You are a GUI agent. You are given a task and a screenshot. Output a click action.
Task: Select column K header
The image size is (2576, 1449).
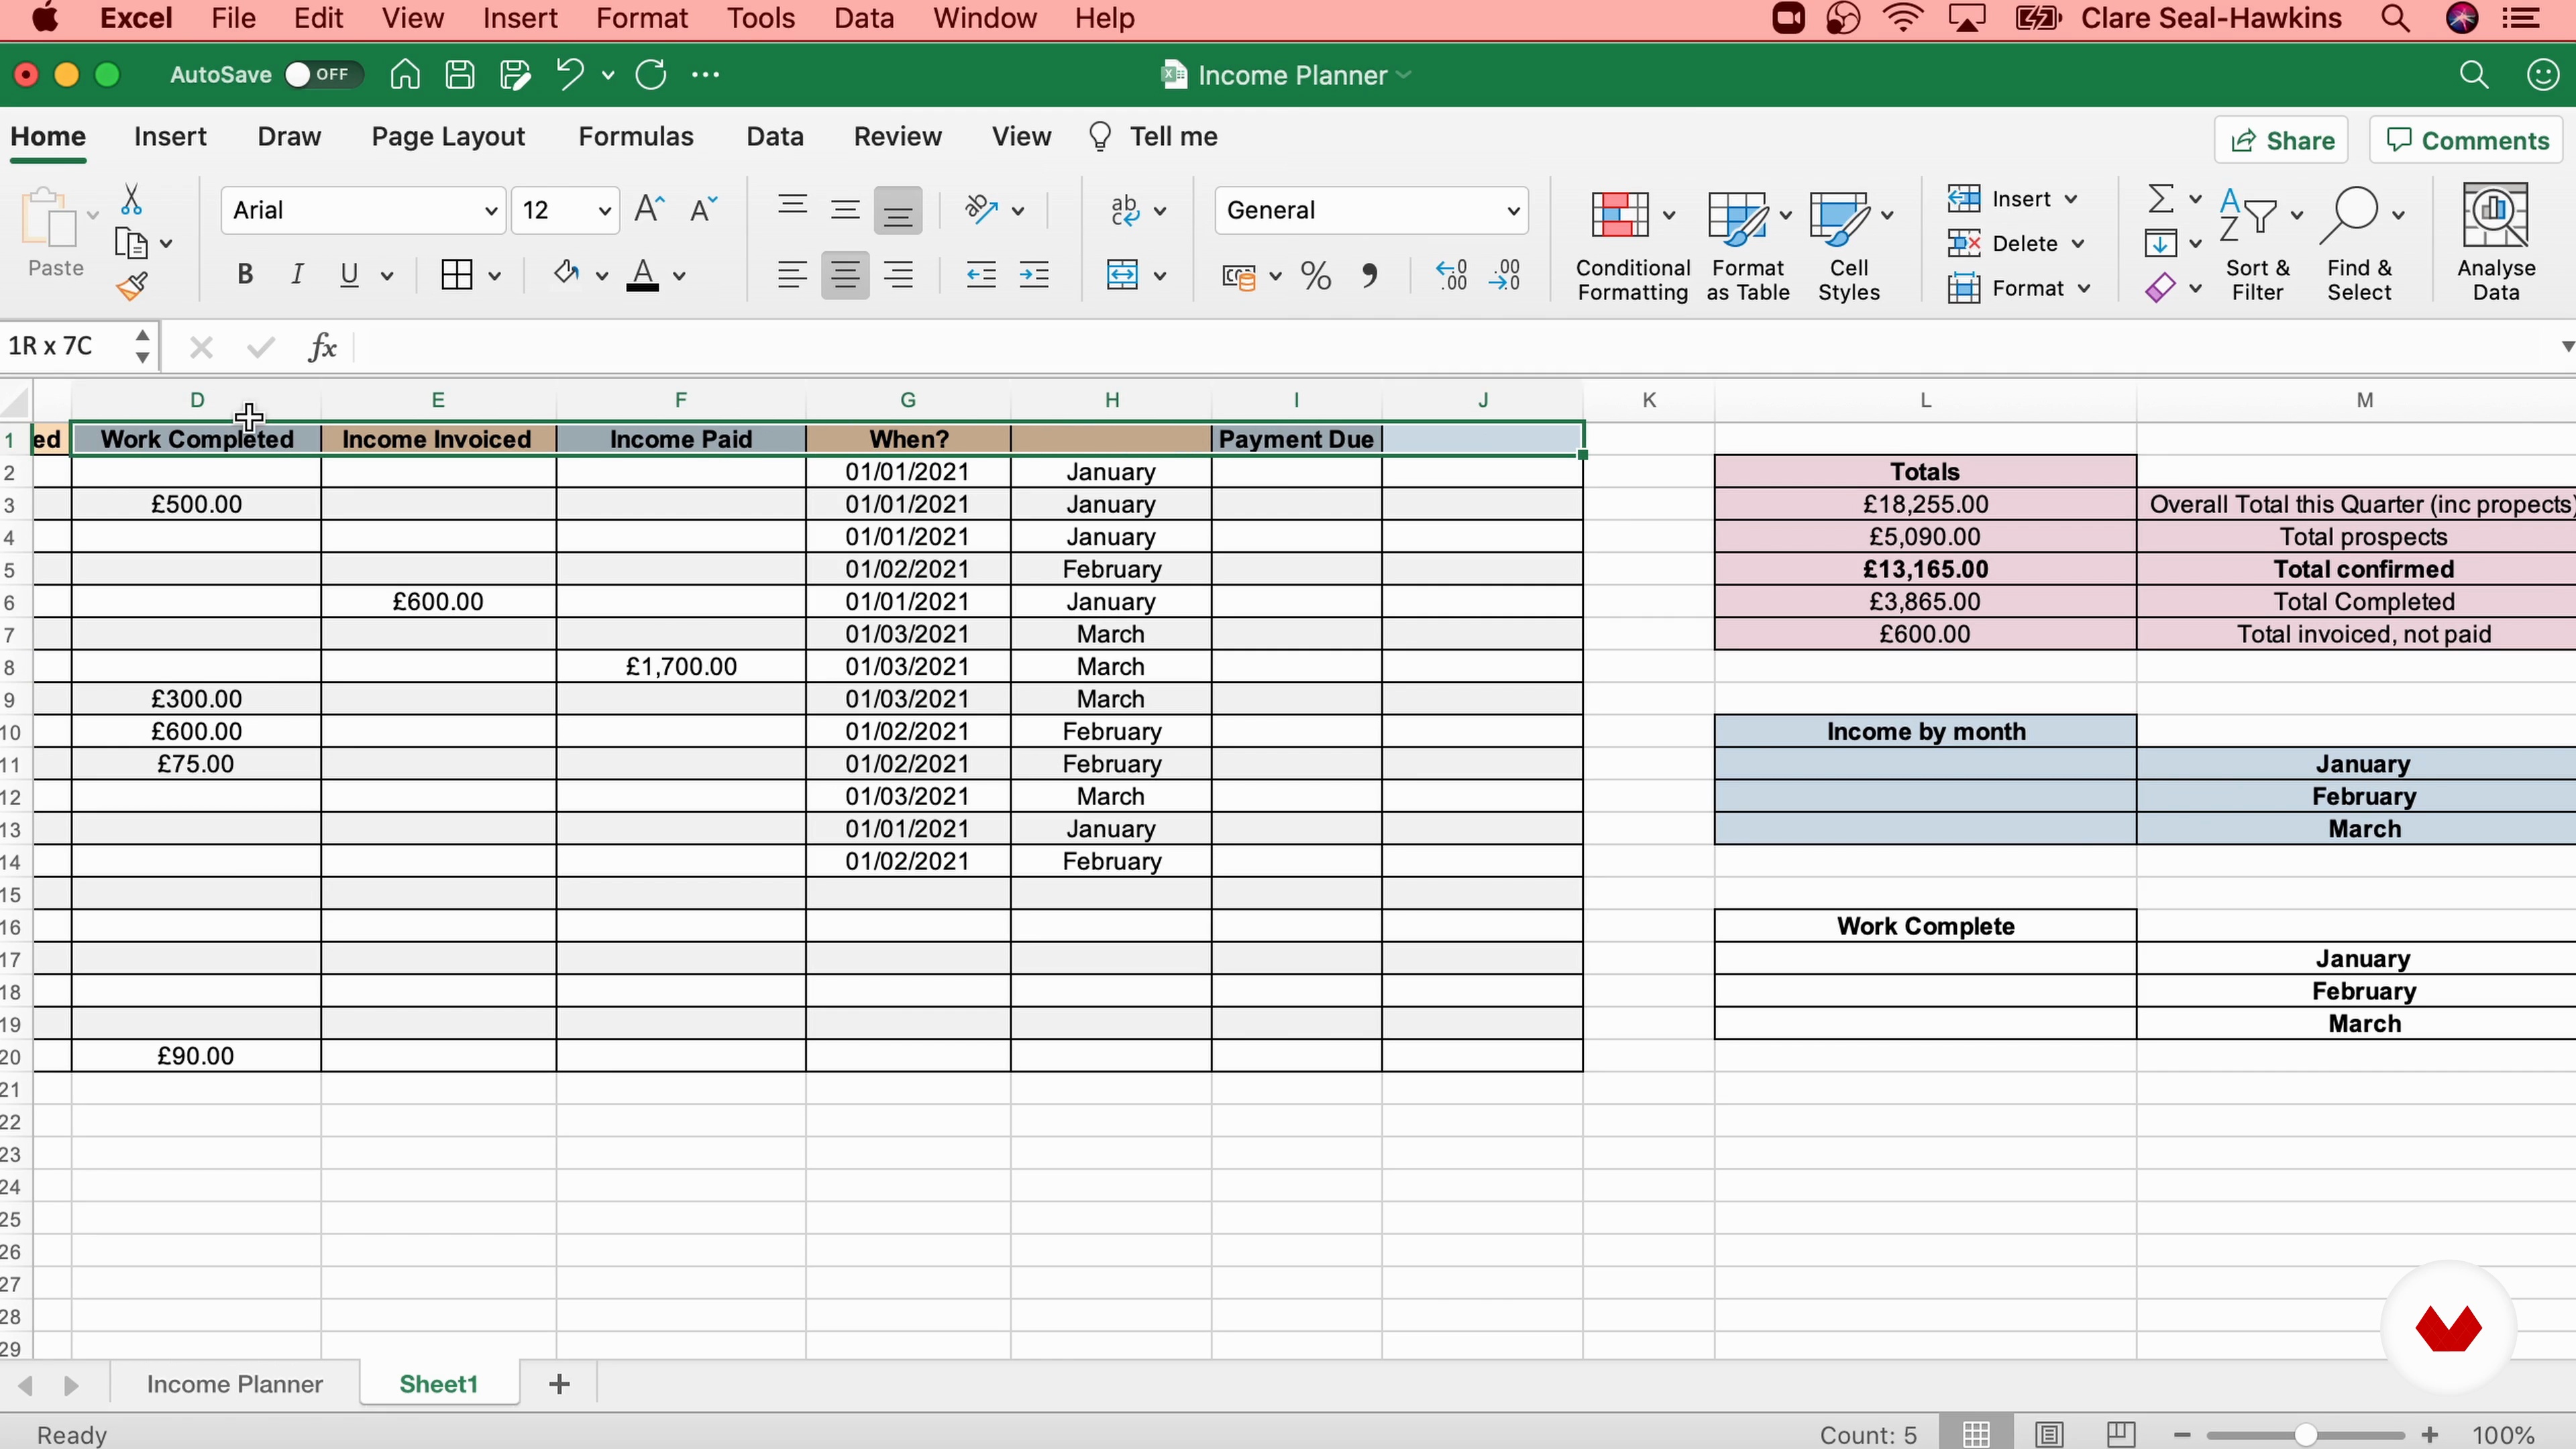pyautogui.click(x=1649, y=400)
